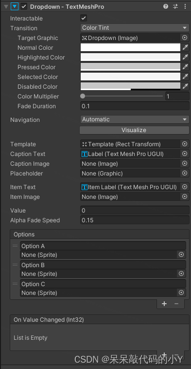
Task: Add a new option with plus button
Action: (164, 304)
